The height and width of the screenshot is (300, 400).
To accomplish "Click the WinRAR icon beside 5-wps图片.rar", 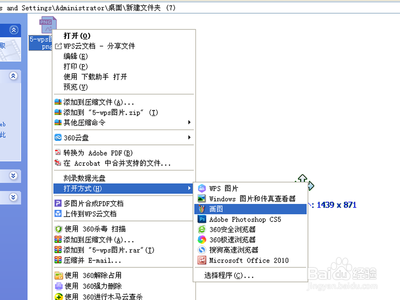I will pyautogui.click(x=58, y=249).
